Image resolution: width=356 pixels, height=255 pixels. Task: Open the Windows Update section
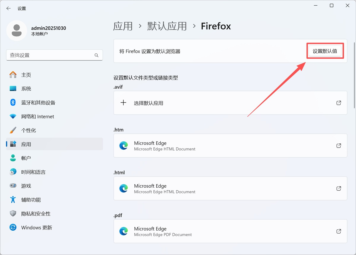36,228
